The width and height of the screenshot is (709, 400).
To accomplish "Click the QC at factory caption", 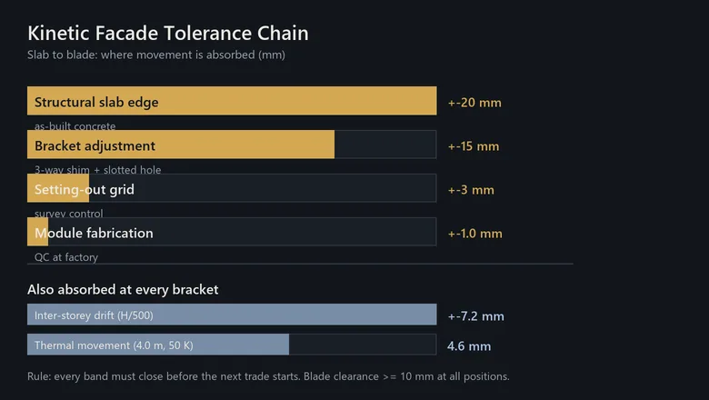I will click(66, 257).
